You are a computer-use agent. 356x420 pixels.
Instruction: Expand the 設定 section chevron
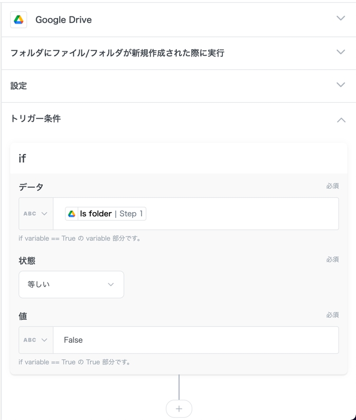tap(341, 85)
